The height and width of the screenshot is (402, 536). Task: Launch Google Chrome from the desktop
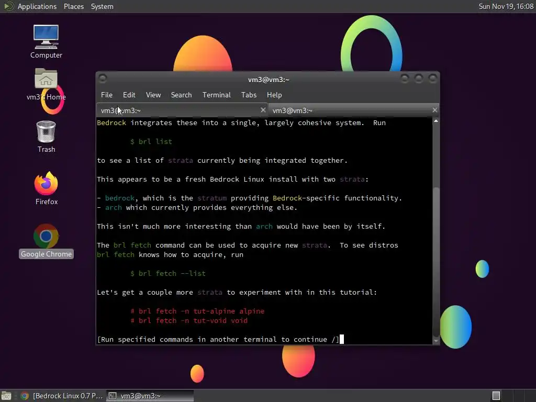tap(46, 241)
